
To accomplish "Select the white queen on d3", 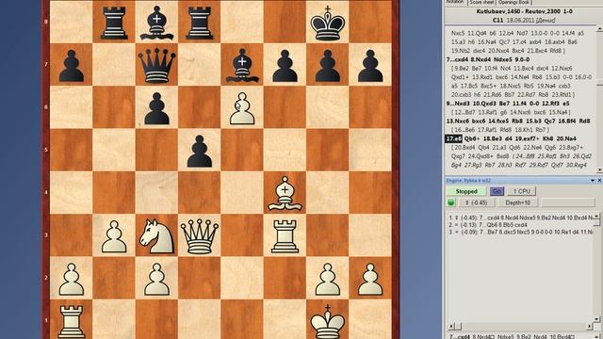I will point(199,236).
